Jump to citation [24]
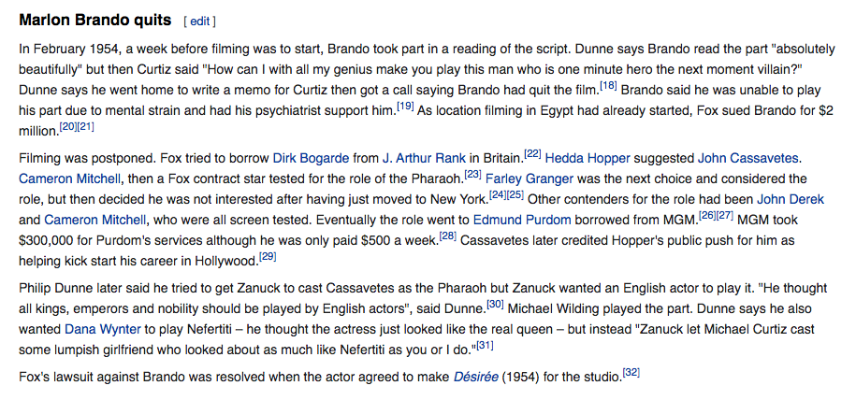Viewport: 856px width, 400px height. 498,195
